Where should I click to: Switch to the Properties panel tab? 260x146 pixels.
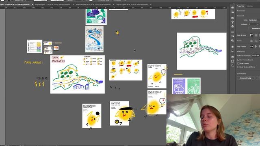tap(240, 6)
